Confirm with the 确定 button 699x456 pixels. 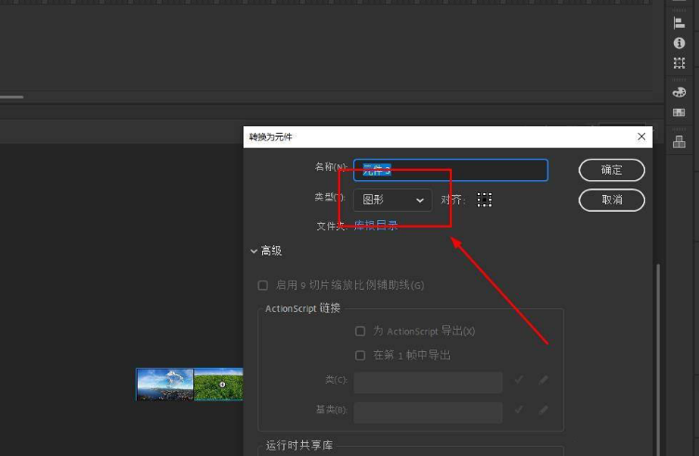[x=612, y=170]
